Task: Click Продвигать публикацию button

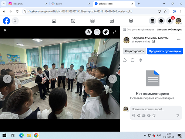Action: 165,51
